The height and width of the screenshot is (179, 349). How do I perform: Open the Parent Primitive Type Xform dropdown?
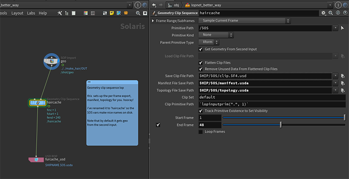(x=209, y=42)
